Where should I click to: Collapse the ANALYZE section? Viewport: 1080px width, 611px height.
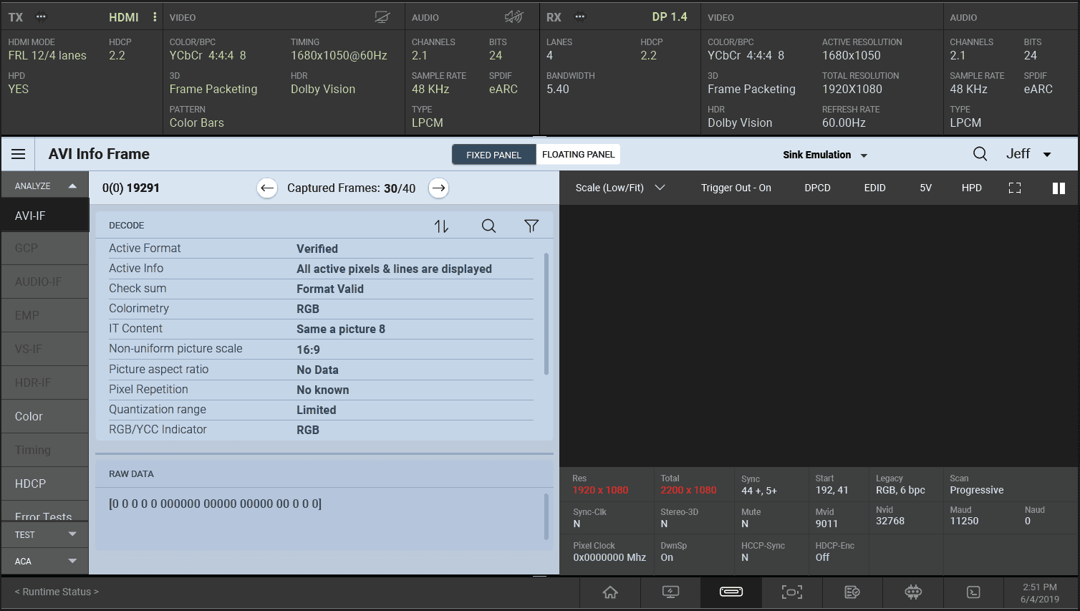[44, 186]
